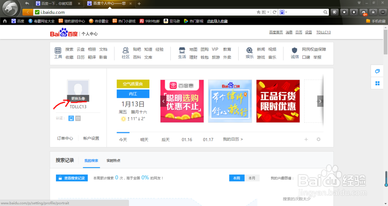Select the 后天 calendar tab
Screen dimensions: 388x206
[166, 139]
